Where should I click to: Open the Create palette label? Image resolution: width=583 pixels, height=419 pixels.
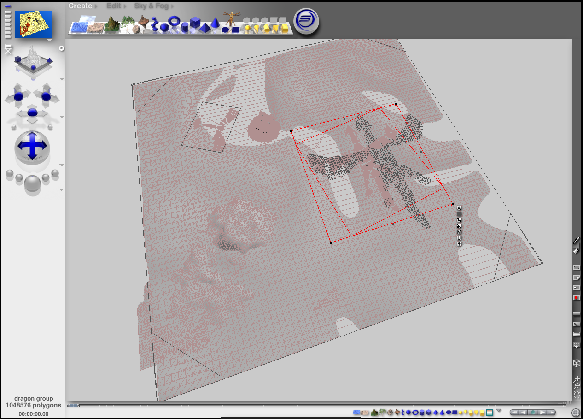pos(81,6)
